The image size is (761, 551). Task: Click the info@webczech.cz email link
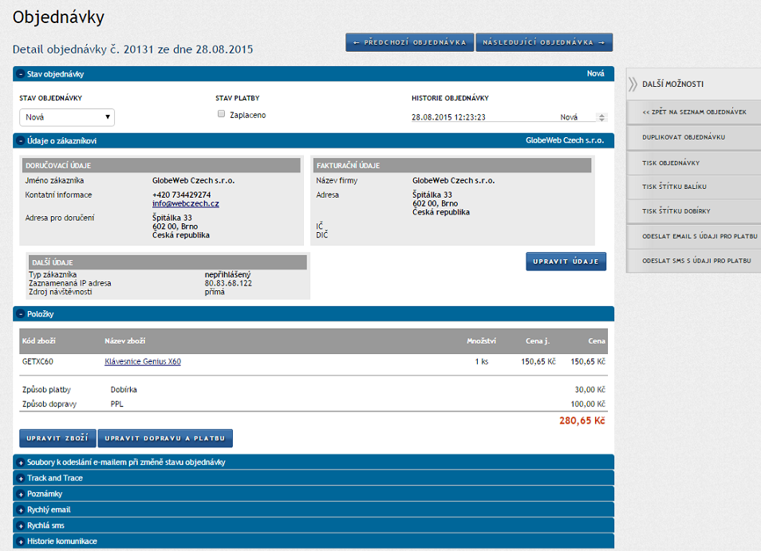coord(186,204)
